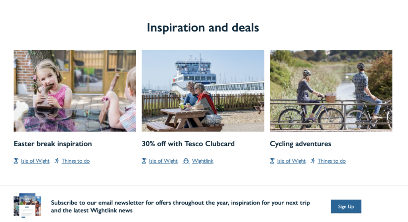Screen dimensions: 408x222
Task: Open the Easter break inspiration heading
Action: coord(53,143)
